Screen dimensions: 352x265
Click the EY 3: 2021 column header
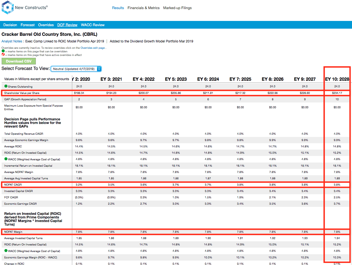point(111,79)
